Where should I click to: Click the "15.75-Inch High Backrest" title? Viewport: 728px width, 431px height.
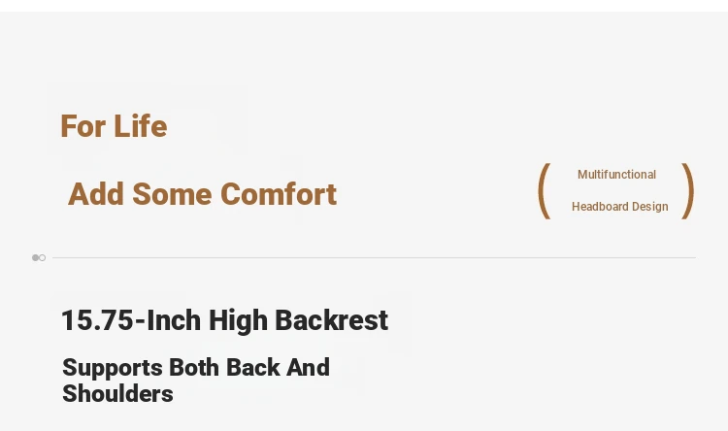pos(225,320)
